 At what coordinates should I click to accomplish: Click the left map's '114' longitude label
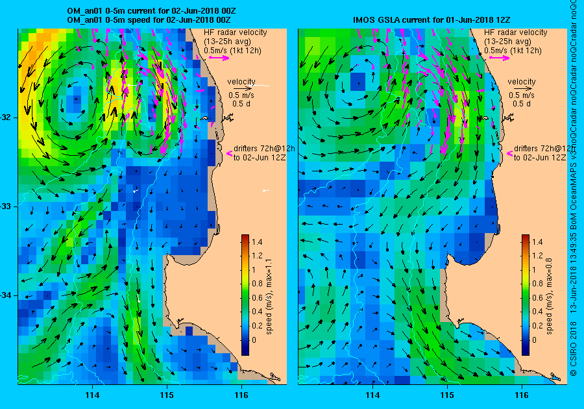(x=92, y=395)
